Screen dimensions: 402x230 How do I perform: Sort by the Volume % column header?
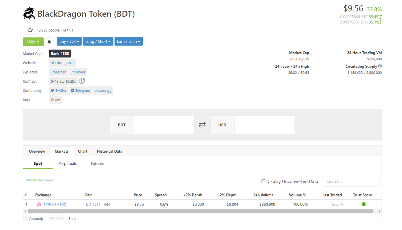[x=297, y=195]
